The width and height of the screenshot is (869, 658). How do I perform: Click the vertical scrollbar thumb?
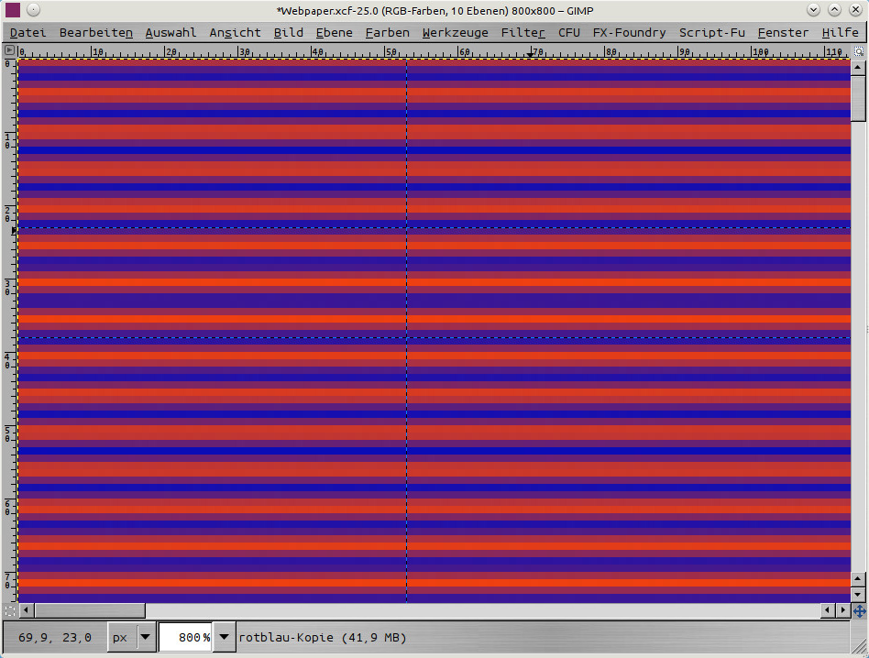tap(858, 96)
